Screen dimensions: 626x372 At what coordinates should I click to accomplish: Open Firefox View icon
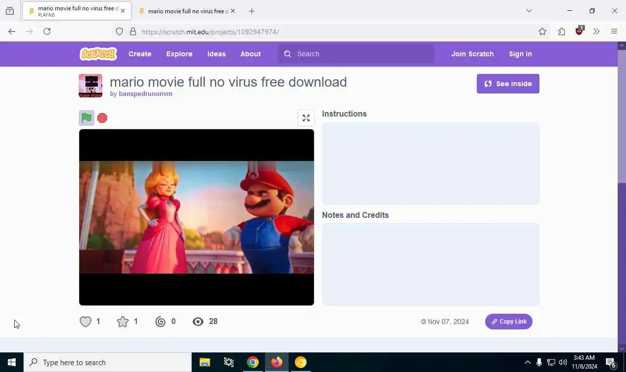10,11
